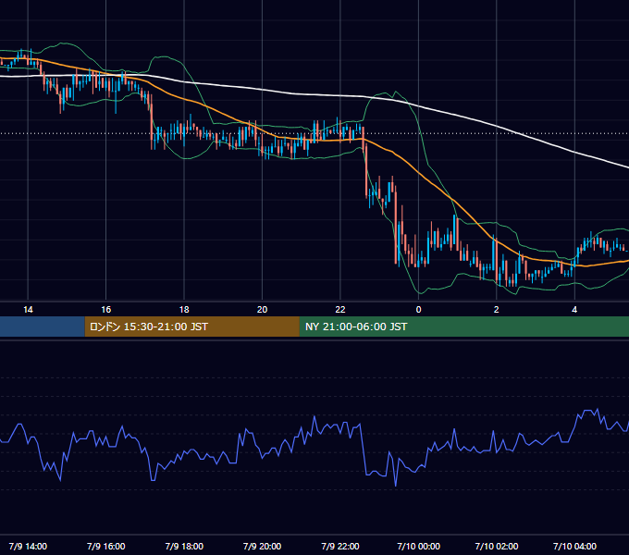Click the 7/9 18:00 label on the indicator axis
Image resolution: width=629 pixels, height=555 pixels.
pos(184,546)
